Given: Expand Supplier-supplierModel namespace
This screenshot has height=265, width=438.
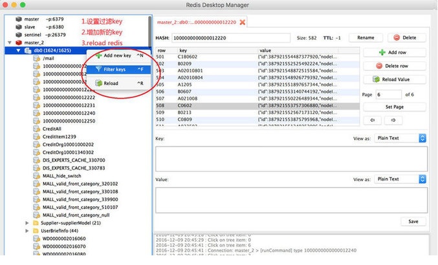Looking at the screenshot, I should [27, 223].
